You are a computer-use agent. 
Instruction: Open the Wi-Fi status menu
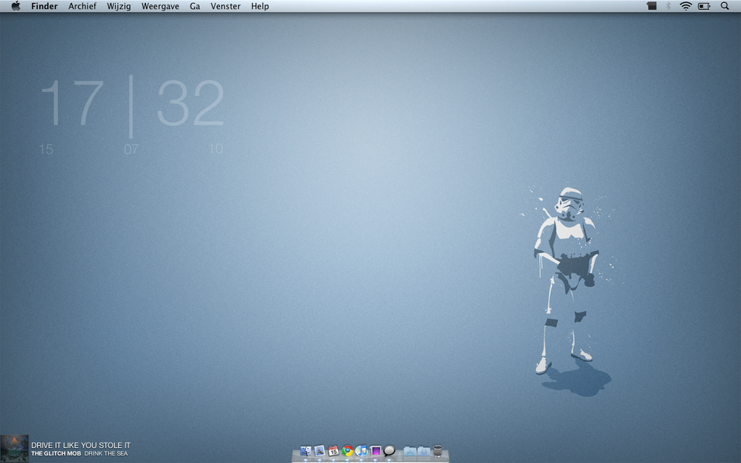686,6
